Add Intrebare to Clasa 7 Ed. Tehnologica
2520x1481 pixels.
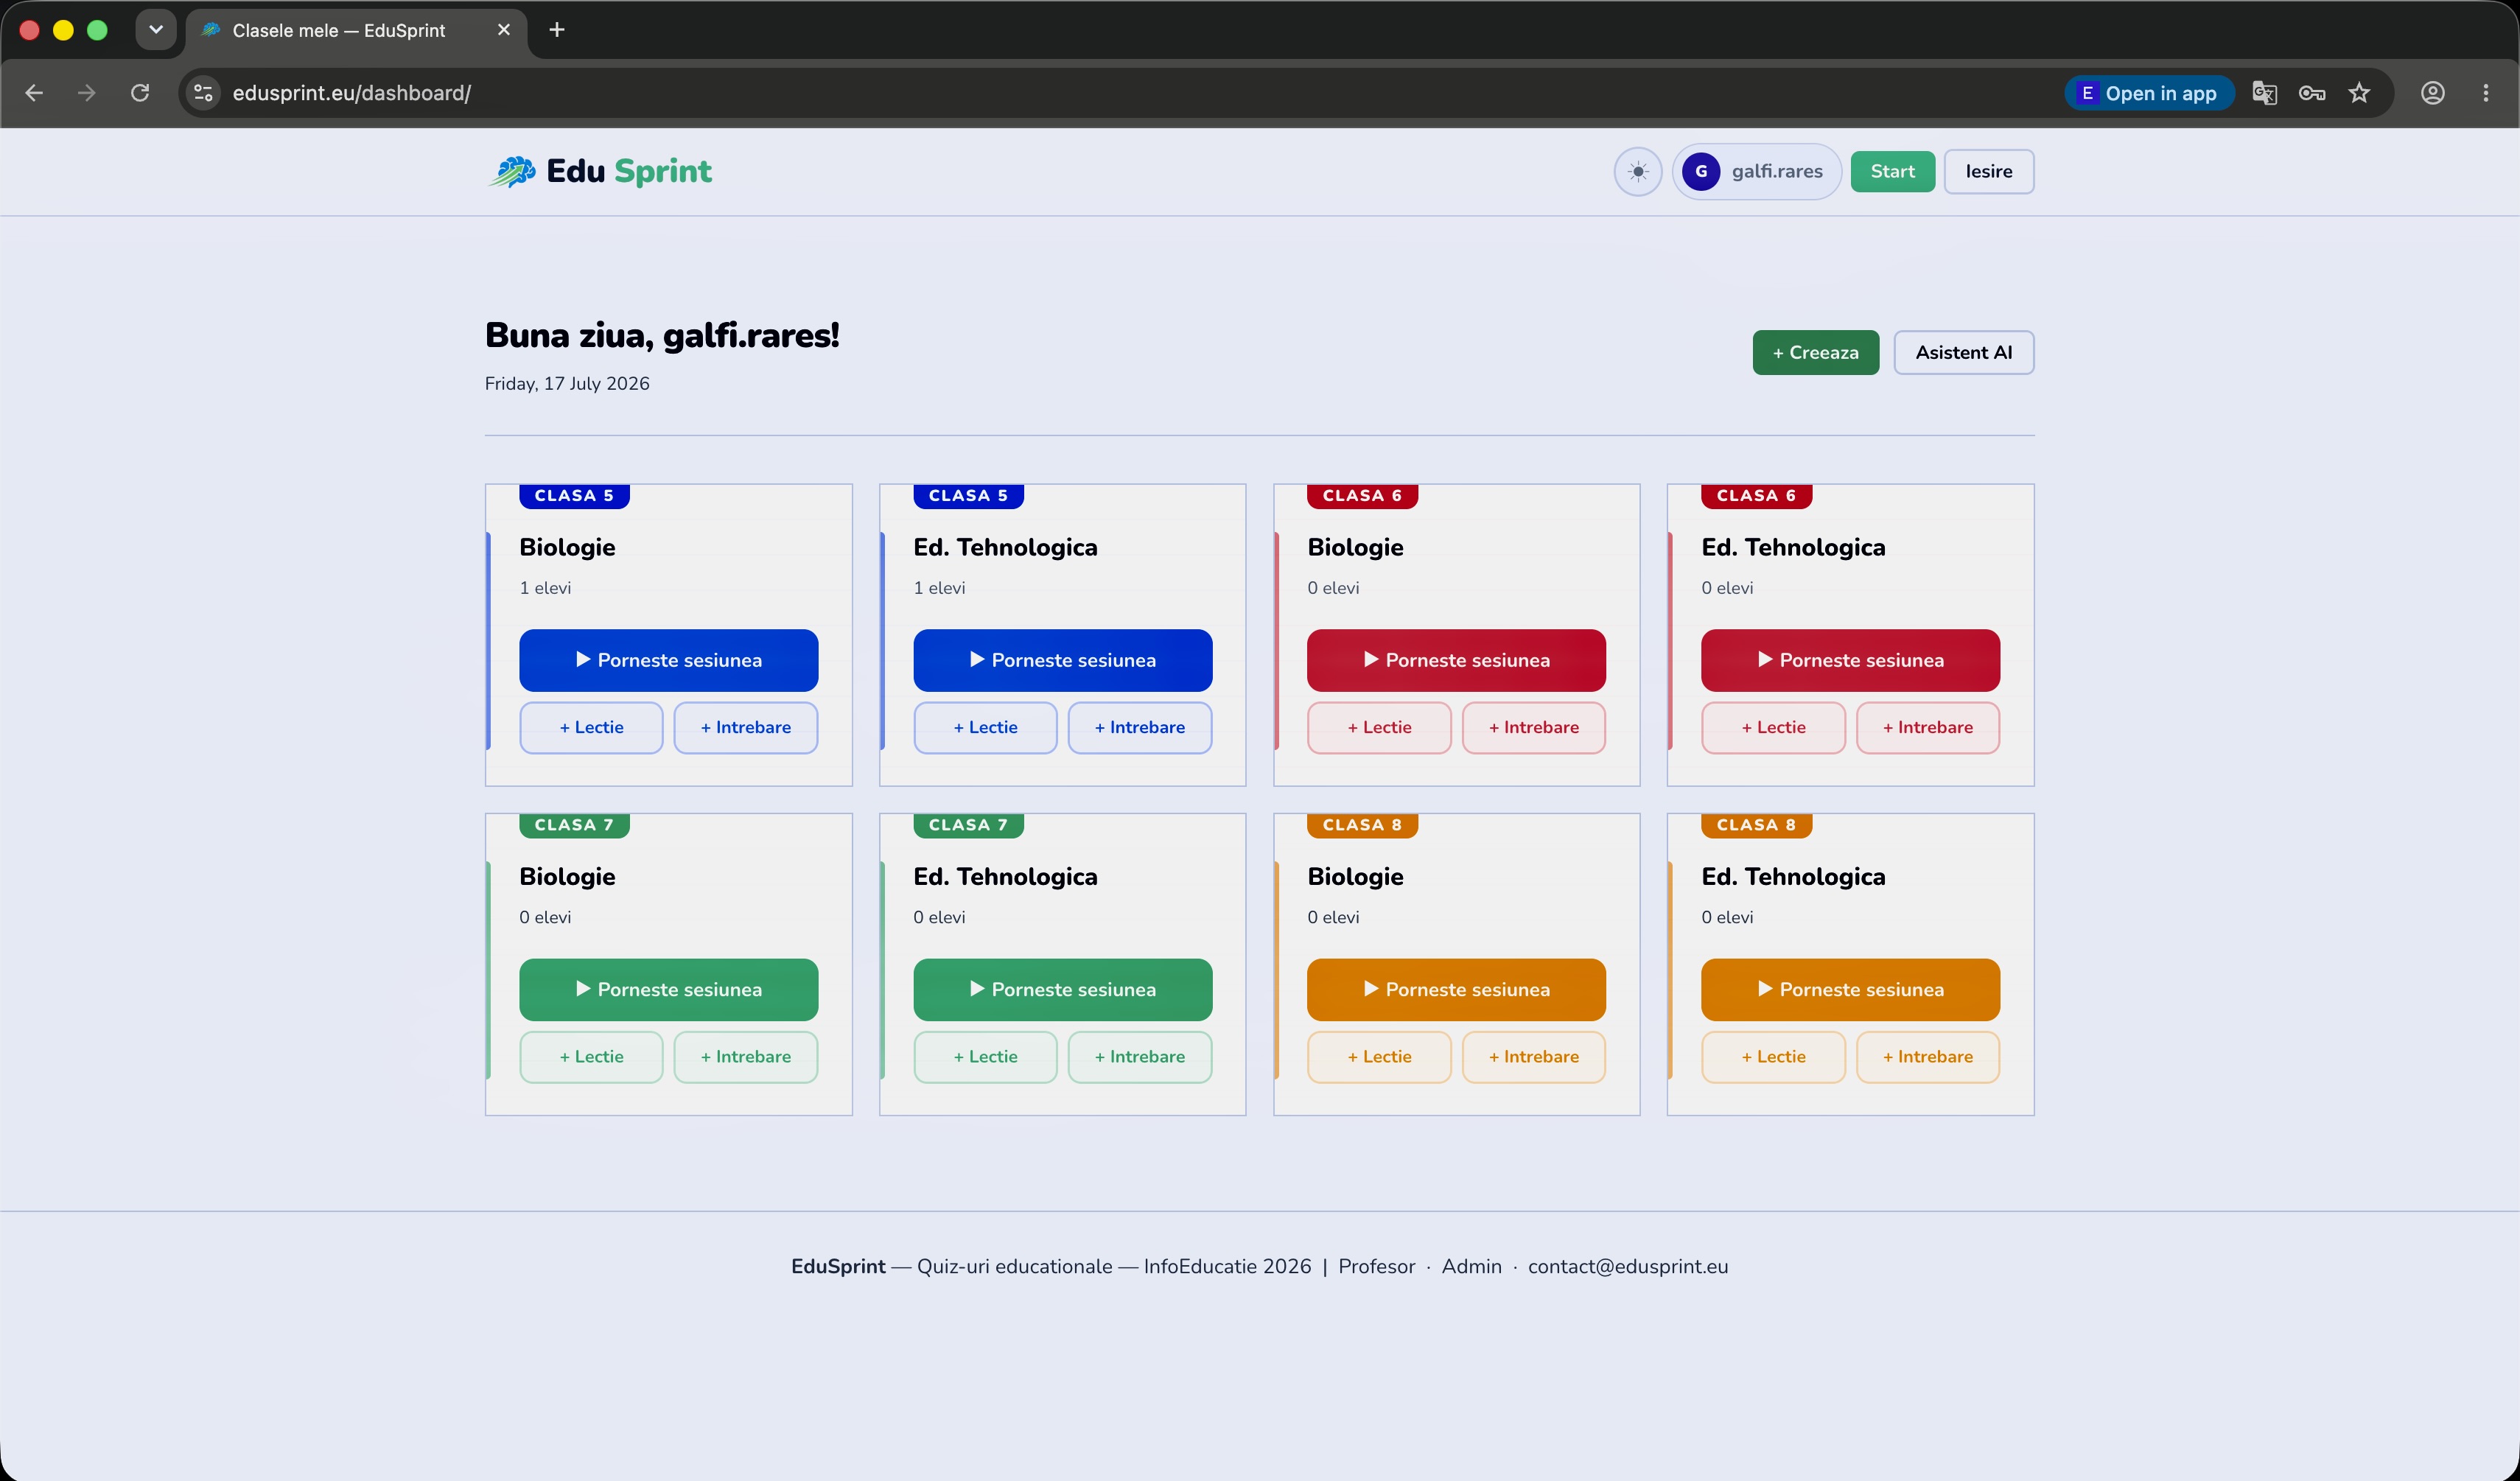1139,1057
